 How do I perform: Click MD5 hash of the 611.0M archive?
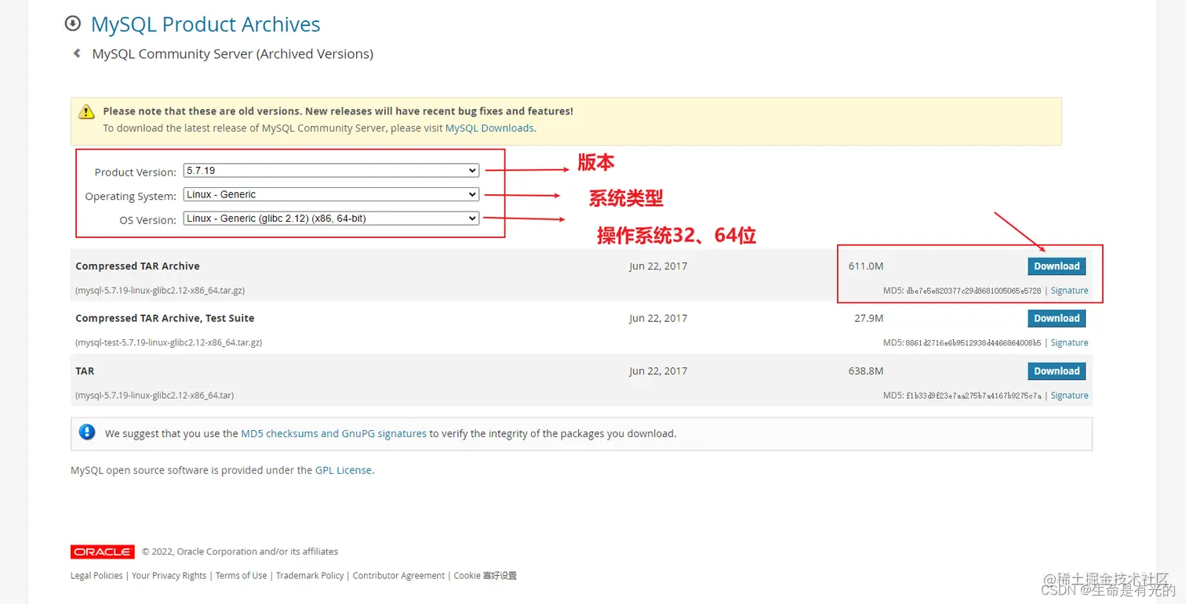(x=973, y=291)
